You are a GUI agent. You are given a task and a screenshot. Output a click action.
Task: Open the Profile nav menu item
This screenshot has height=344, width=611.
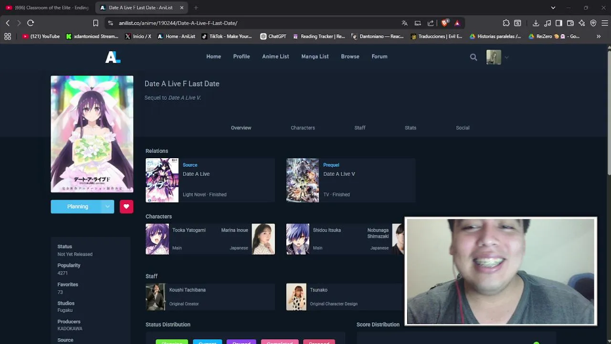242,56
